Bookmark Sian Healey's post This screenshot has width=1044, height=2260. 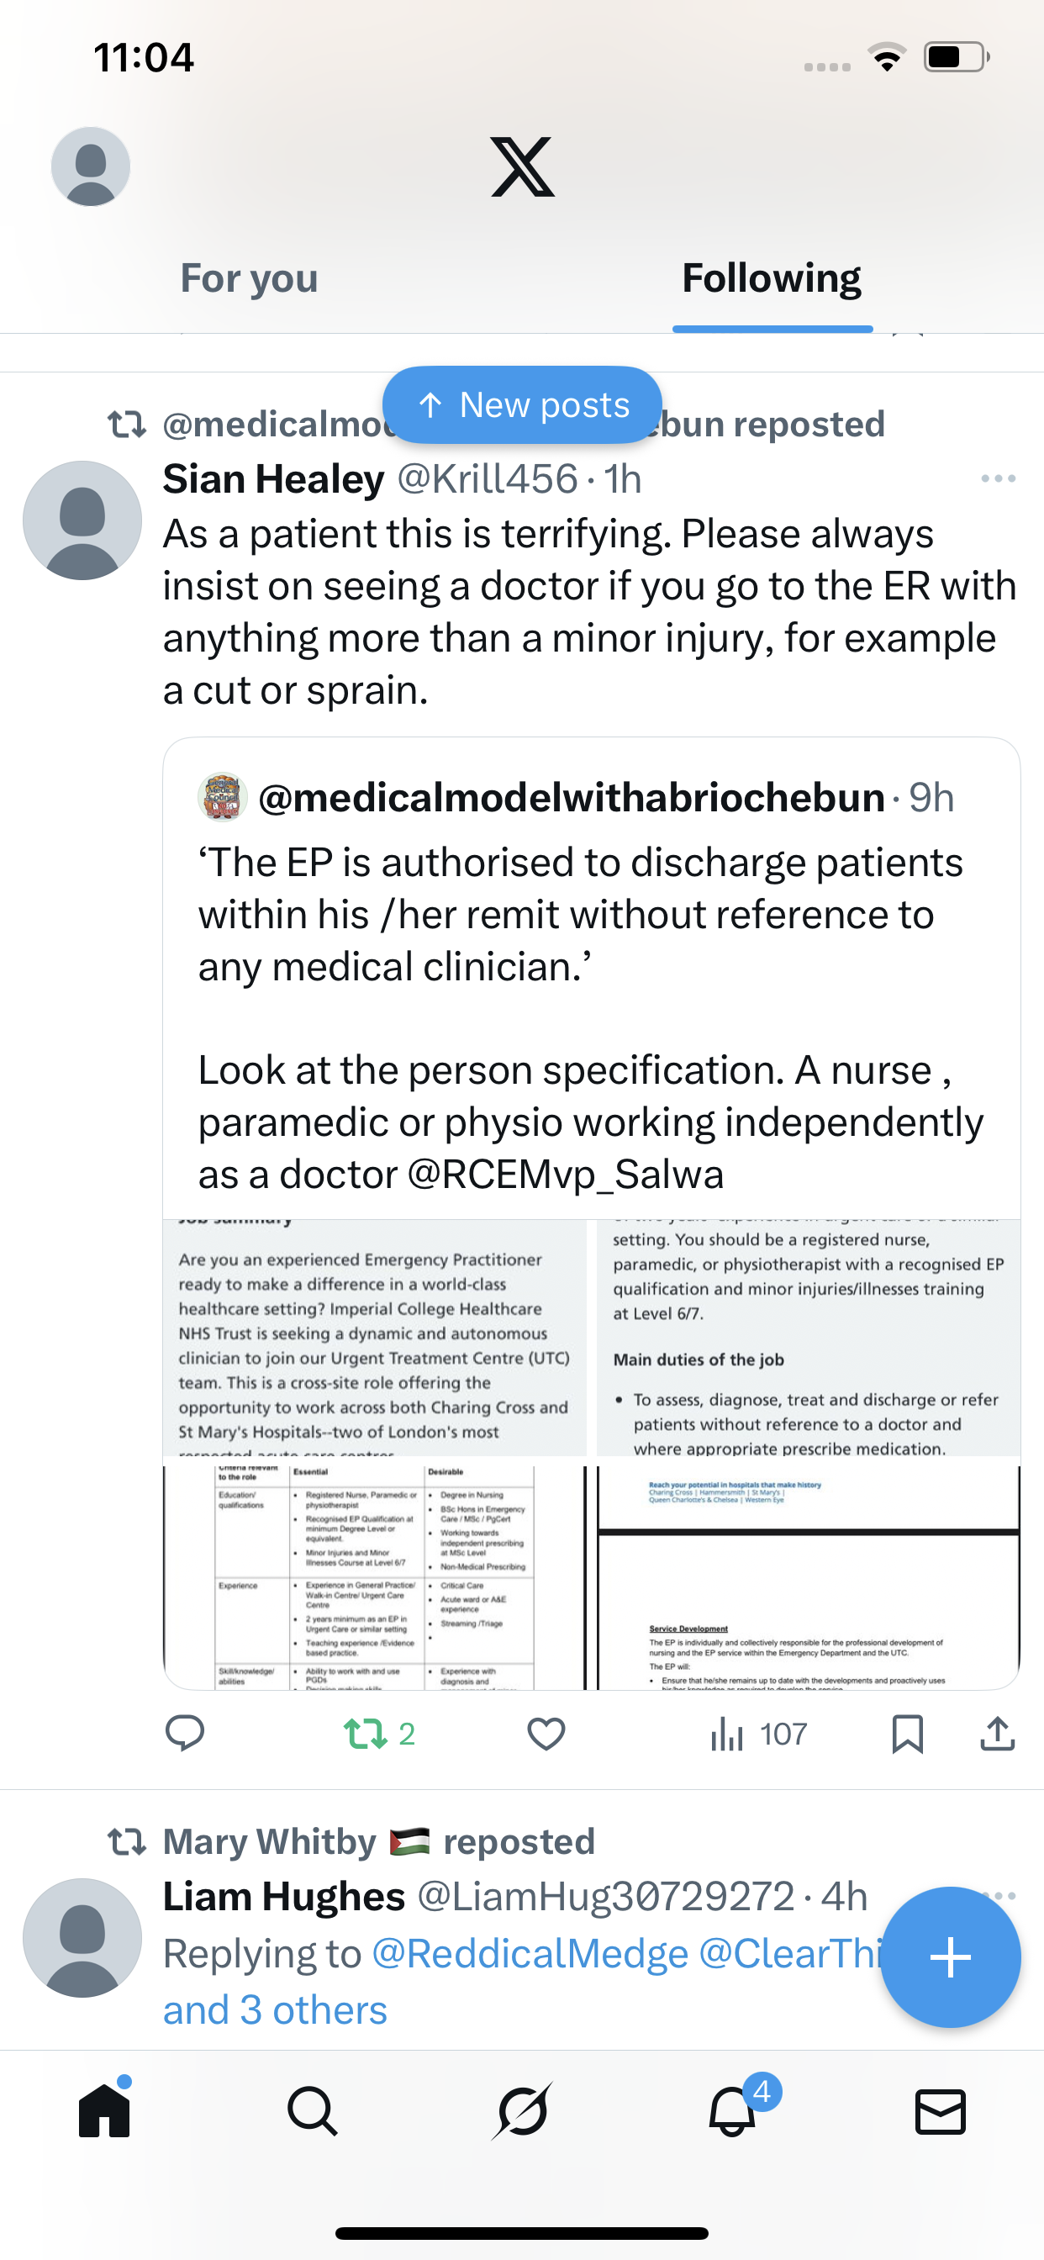(x=907, y=1733)
